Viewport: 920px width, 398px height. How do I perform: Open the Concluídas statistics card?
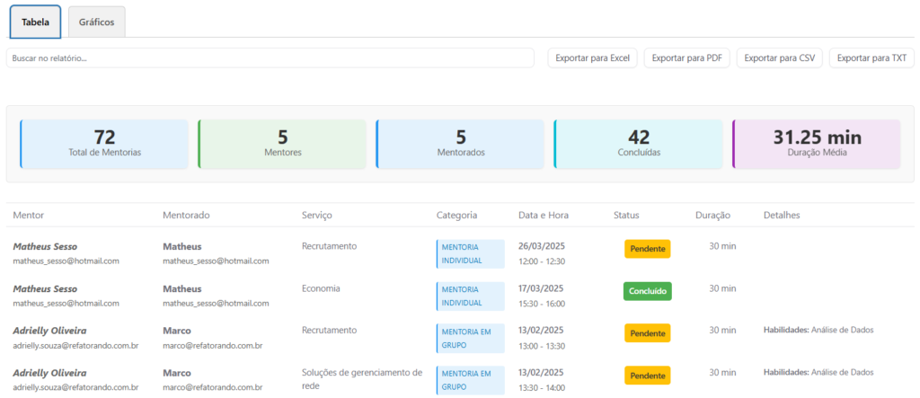[638, 144]
